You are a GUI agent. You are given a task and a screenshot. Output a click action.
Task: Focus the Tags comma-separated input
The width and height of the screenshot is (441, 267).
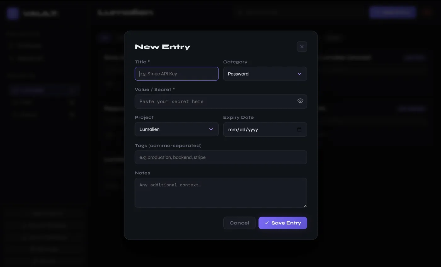(x=220, y=157)
